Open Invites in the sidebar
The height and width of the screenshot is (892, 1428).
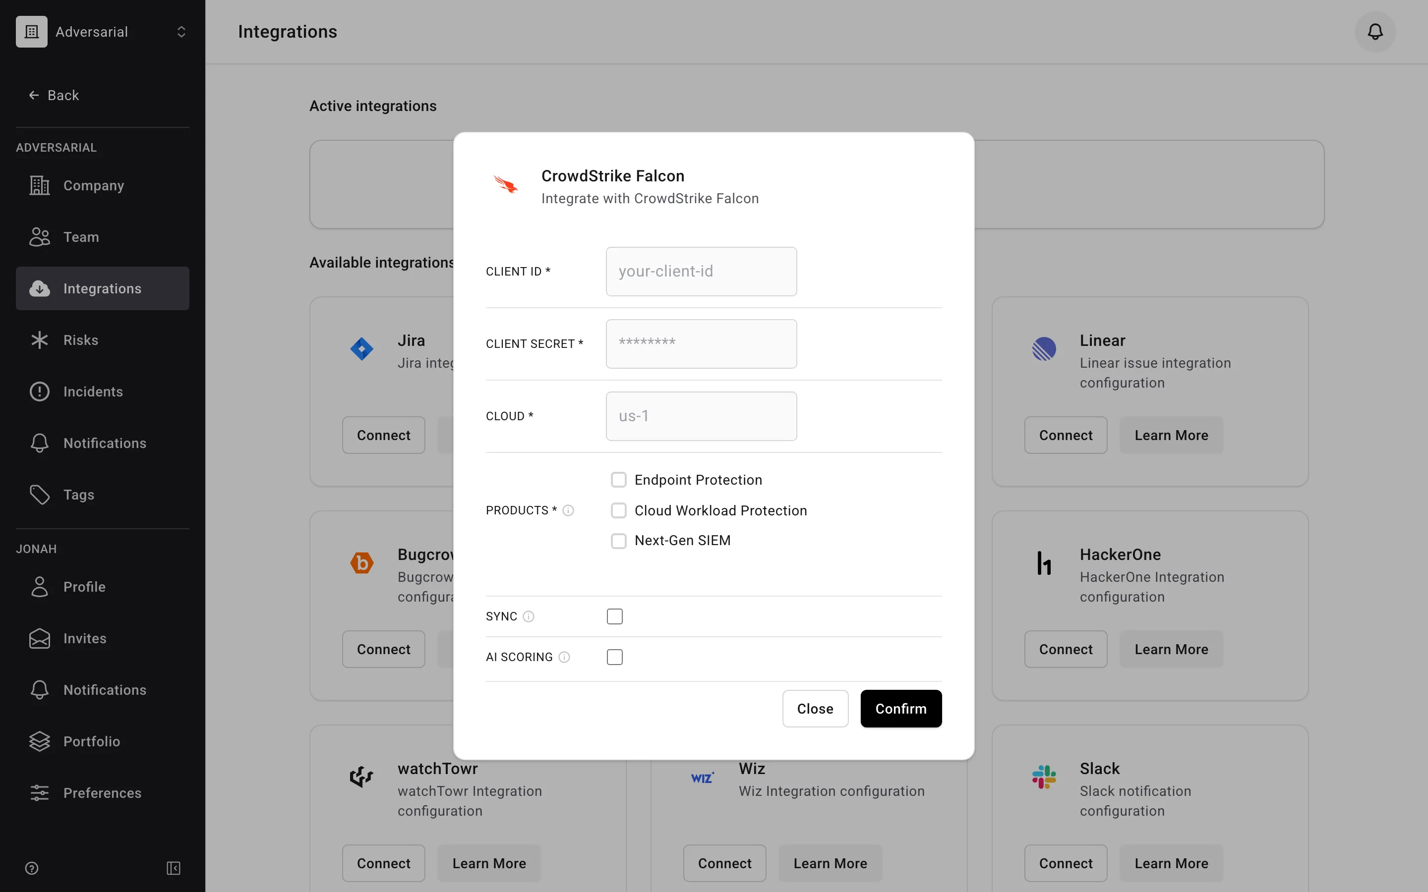point(103,638)
